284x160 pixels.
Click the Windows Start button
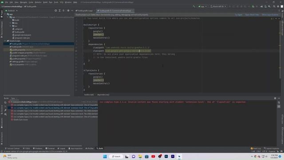105,156
